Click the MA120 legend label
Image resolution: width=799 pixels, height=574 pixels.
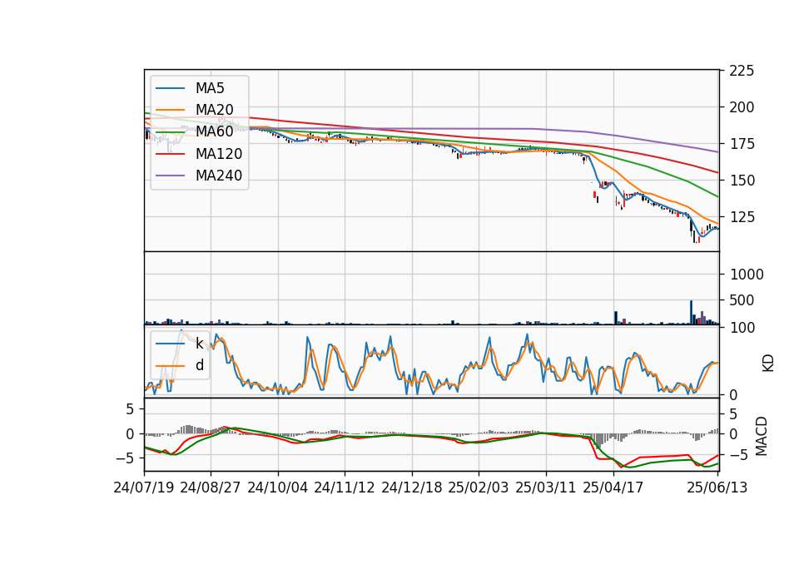(219, 153)
